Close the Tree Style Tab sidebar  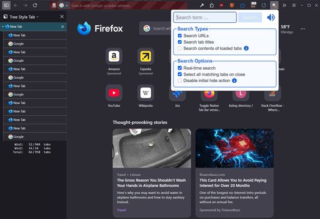(x=62, y=17)
